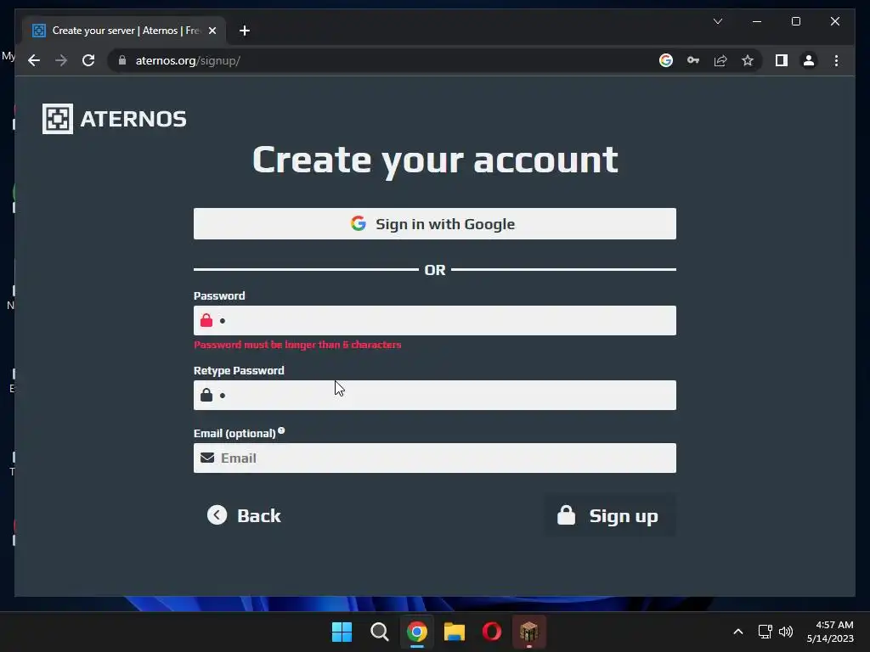Open Minecraft launcher from the taskbar
The height and width of the screenshot is (652, 870).
click(x=528, y=632)
